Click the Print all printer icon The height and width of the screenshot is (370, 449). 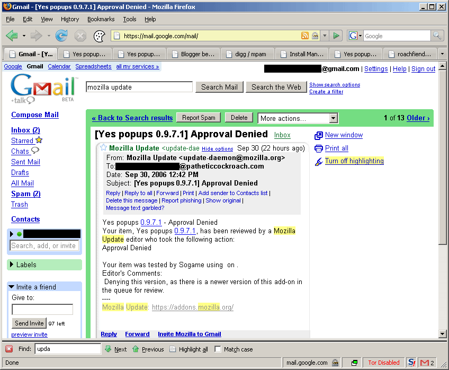(318, 148)
